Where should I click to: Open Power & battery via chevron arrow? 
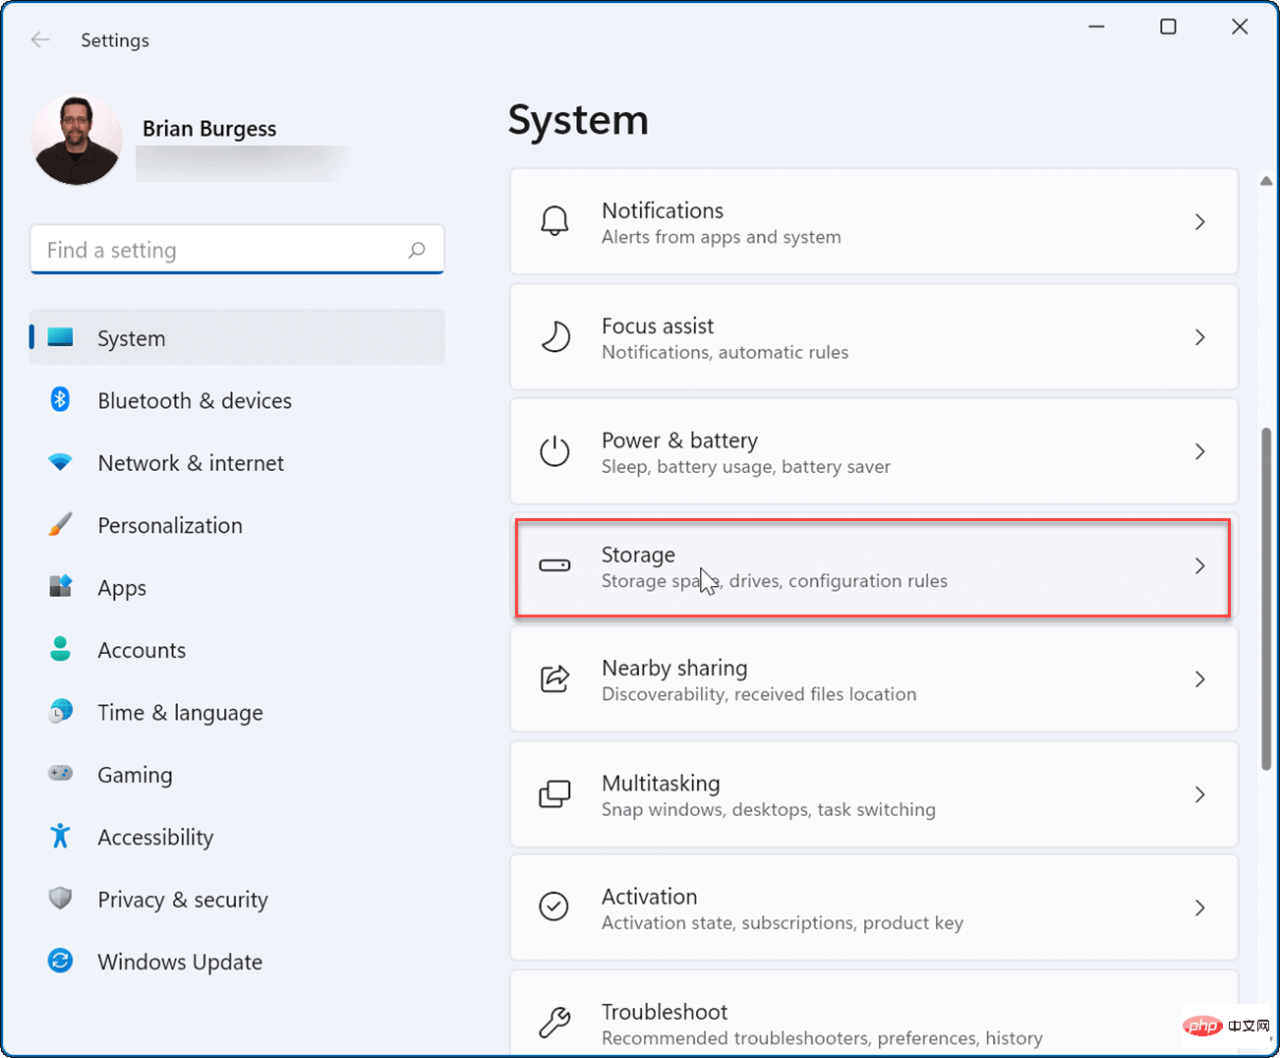tap(1199, 451)
